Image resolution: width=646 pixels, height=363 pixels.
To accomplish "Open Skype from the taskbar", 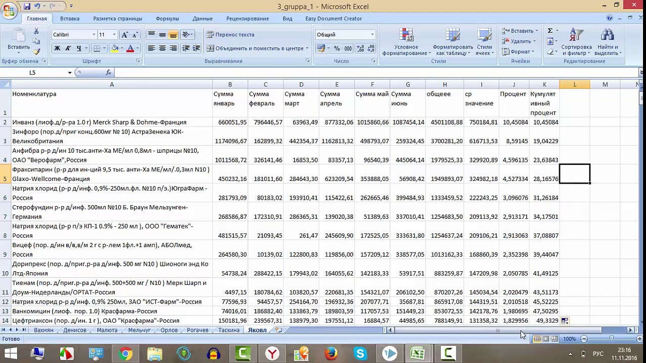I will point(360,354).
